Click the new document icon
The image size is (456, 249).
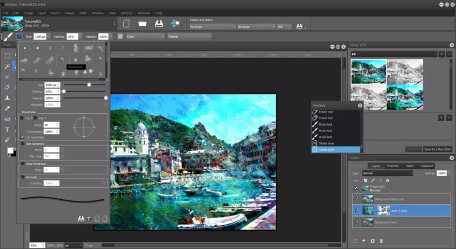(126, 24)
